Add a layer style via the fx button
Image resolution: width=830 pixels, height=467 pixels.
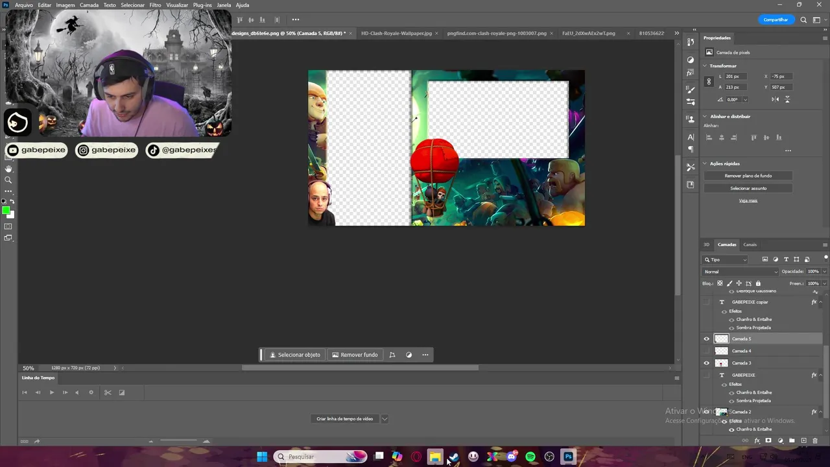(x=757, y=440)
